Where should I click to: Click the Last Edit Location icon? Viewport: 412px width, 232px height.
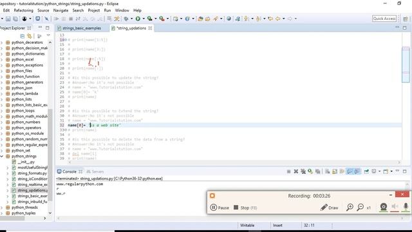[x=270, y=19]
